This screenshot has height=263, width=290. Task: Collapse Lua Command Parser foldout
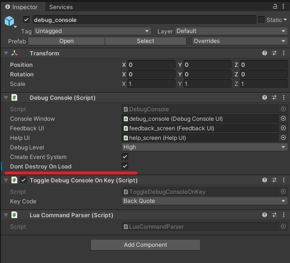6,215
